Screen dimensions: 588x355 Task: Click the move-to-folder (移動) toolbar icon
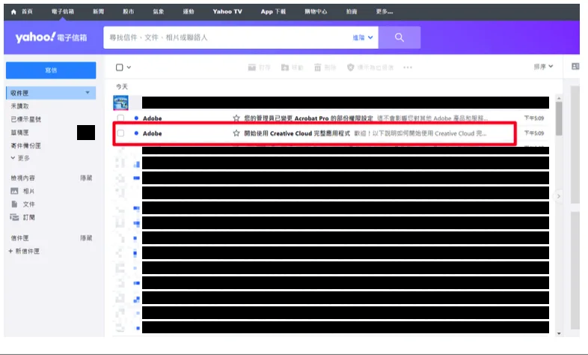[x=285, y=67]
